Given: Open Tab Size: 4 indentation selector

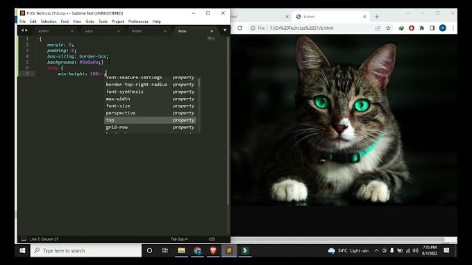Looking at the screenshot, I should (x=179, y=239).
